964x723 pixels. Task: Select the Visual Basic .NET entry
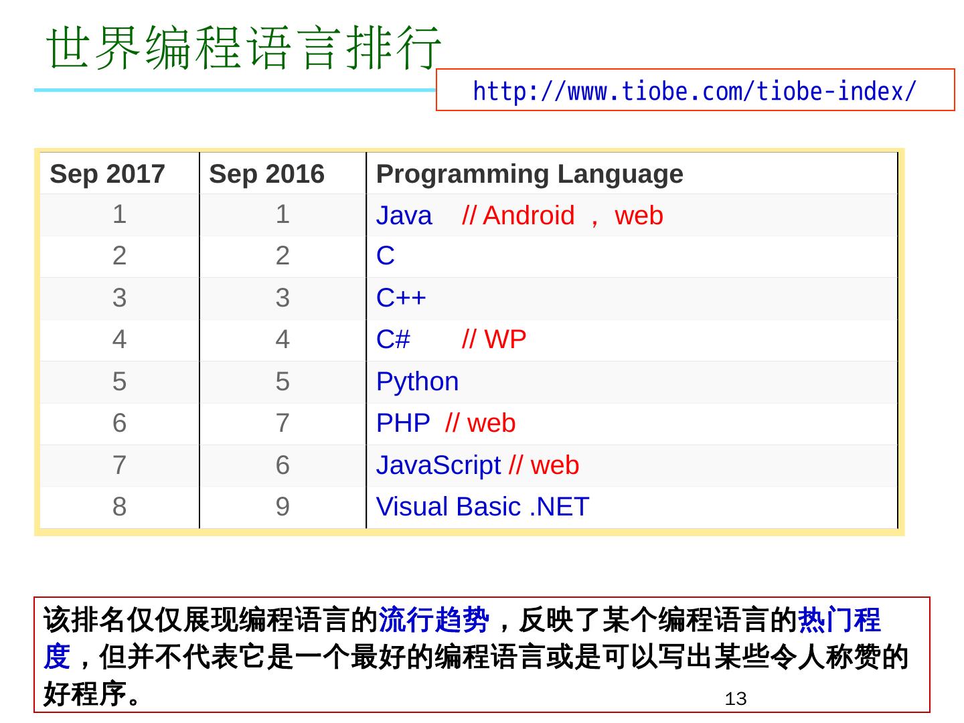point(482,507)
